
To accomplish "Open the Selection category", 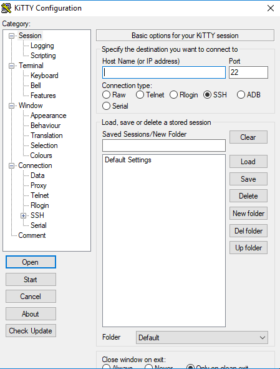I will 44,145.
